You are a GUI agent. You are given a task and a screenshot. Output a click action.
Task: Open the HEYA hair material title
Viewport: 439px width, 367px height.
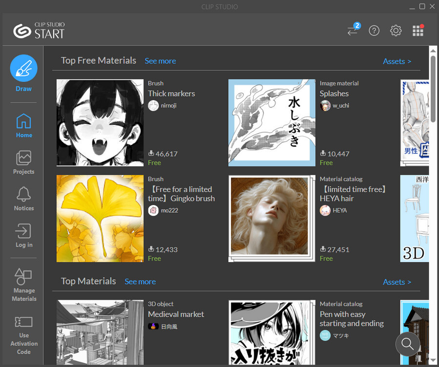click(x=353, y=194)
